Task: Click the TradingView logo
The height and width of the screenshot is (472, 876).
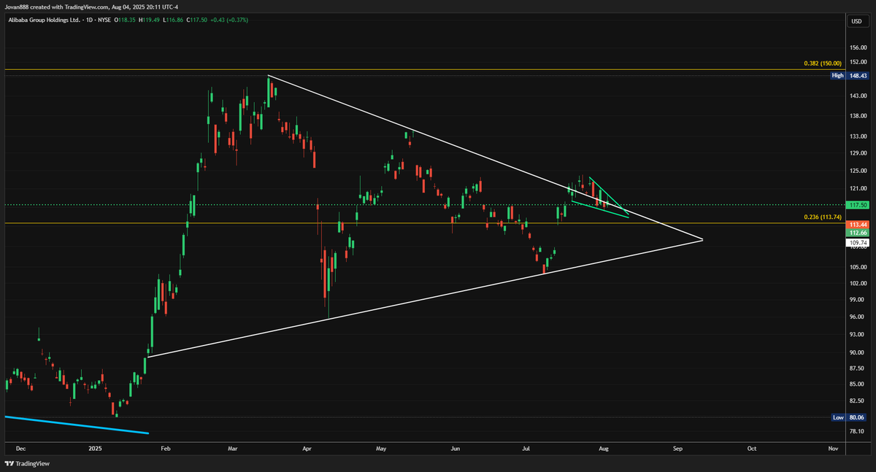Action: pos(27,463)
